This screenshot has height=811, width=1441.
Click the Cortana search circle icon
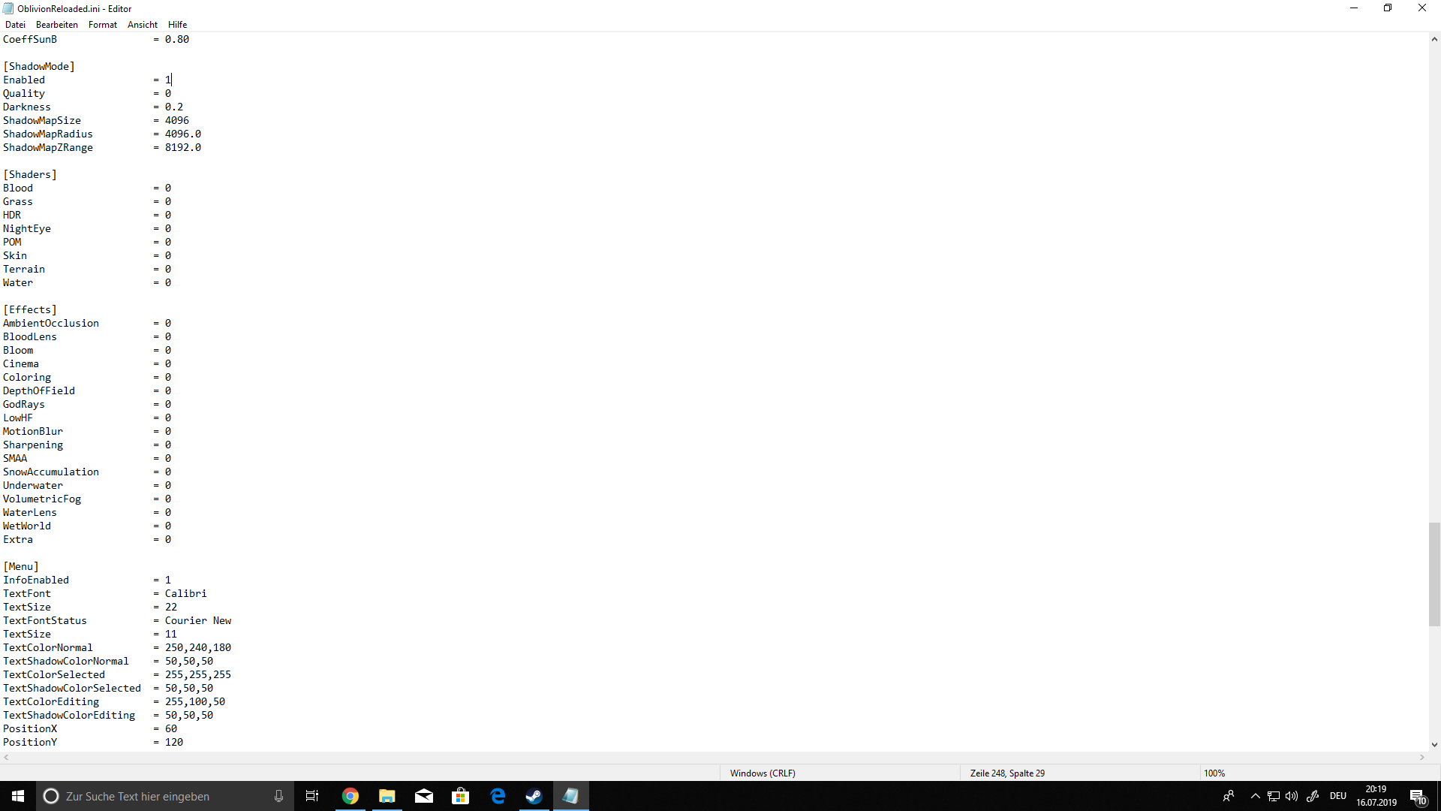(x=51, y=796)
